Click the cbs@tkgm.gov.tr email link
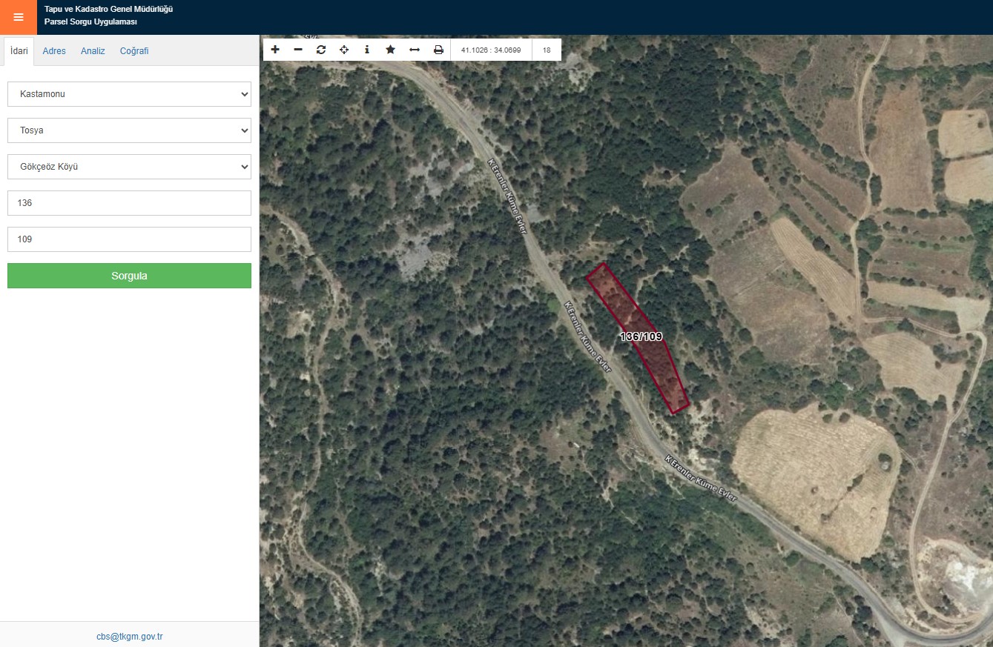The image size is (993, 647). [129, 637]
